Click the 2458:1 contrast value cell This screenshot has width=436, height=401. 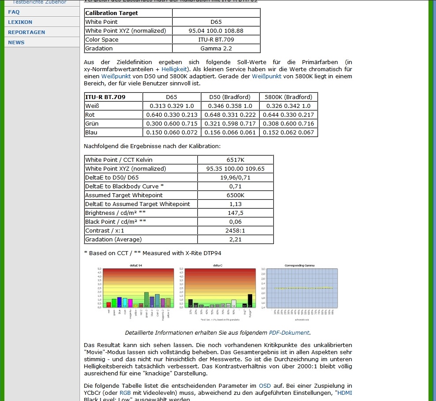(235, 230)
